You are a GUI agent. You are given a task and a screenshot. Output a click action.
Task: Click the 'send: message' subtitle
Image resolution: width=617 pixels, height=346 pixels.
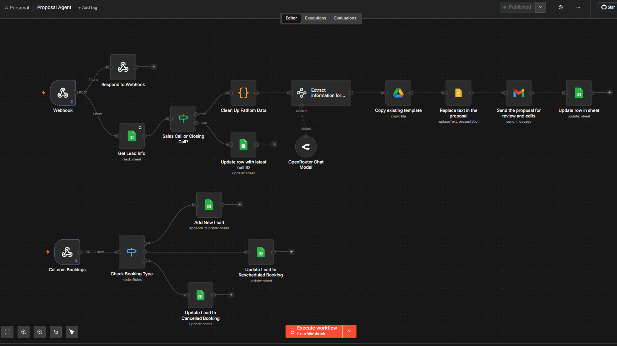(x=518, y=122)
